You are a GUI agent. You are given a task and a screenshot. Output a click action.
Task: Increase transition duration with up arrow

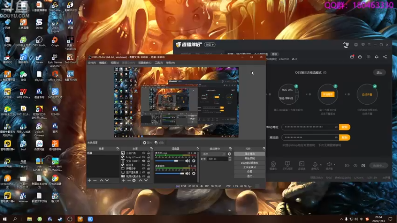coord(230,158)
